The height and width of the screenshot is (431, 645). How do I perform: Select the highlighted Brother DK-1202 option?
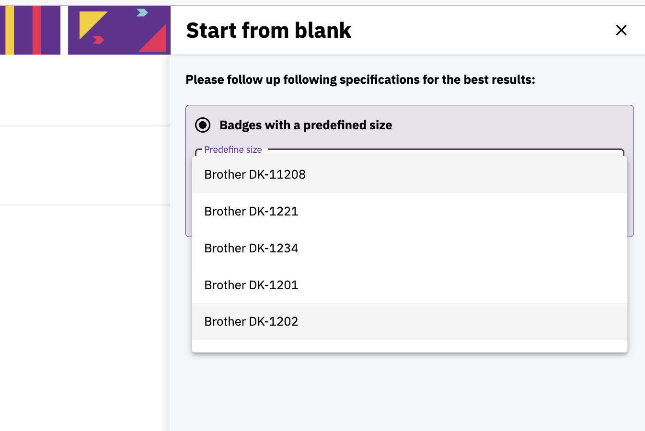click(409, 321)
